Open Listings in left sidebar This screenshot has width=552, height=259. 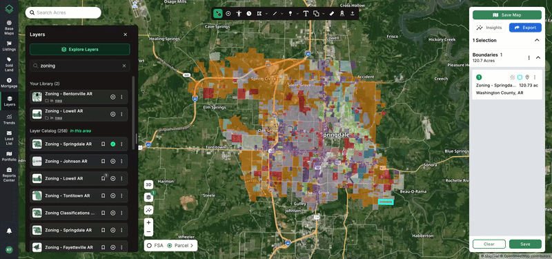[x=9, y=46]
